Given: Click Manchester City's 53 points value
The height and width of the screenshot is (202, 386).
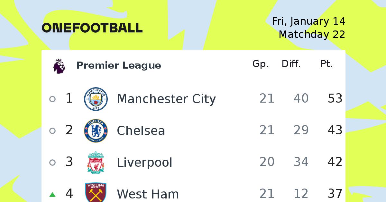Looking at the screenshot, I should click(x=335, y=98).
